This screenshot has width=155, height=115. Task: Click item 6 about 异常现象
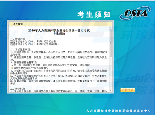[x=58, y=82]
